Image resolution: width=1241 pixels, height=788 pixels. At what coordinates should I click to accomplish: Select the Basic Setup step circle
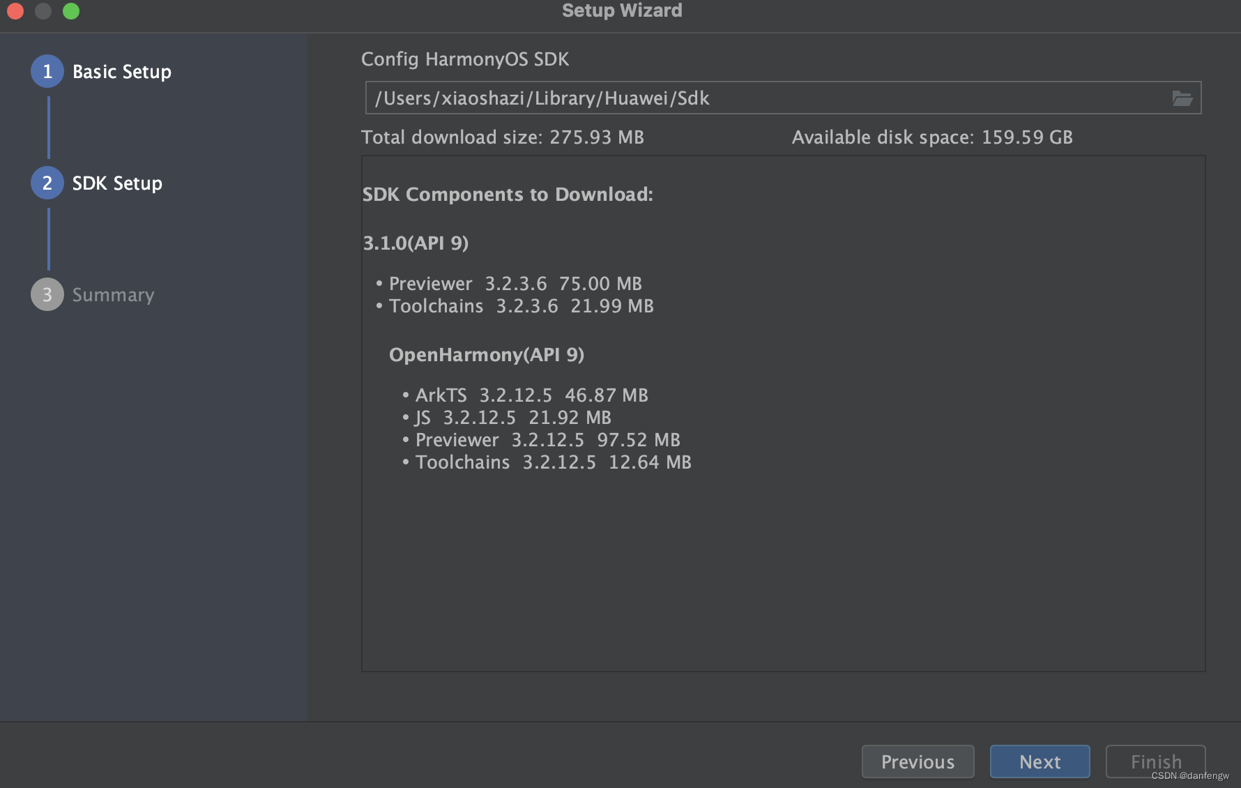tap(47, 71)
